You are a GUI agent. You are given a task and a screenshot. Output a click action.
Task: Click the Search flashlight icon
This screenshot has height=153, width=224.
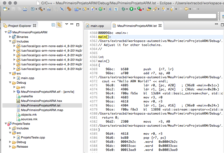pos(155,9)
